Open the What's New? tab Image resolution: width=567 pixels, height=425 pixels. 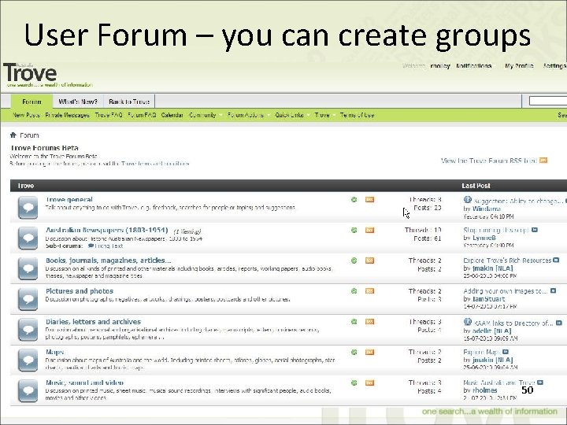point(78,102)
